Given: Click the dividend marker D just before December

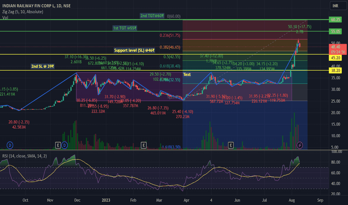Looking at the screenshot, I should click(64, 145).
